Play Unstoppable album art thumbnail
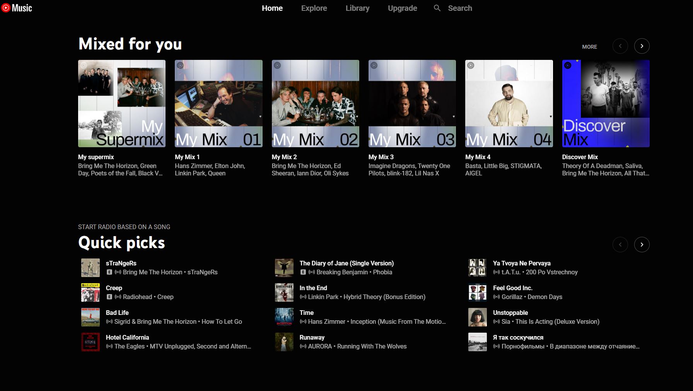Image resolution: width=693 pixels, height=391 pixels. tap(478, 317)
